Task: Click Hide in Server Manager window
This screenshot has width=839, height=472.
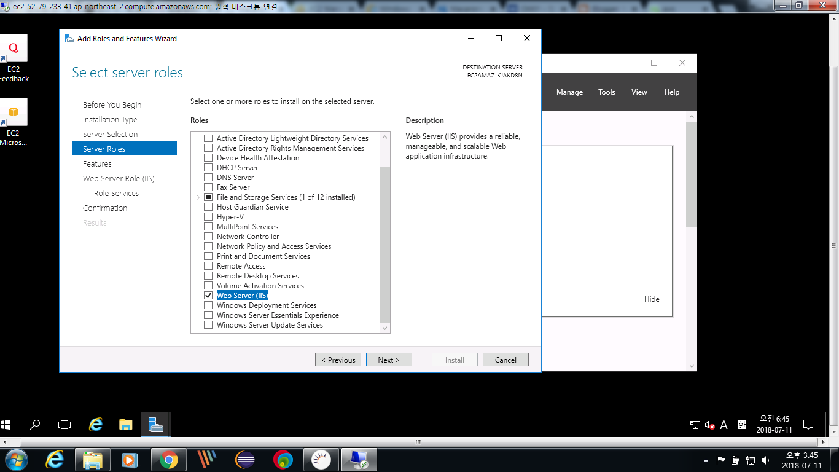Action: click(x=652, y=299)
